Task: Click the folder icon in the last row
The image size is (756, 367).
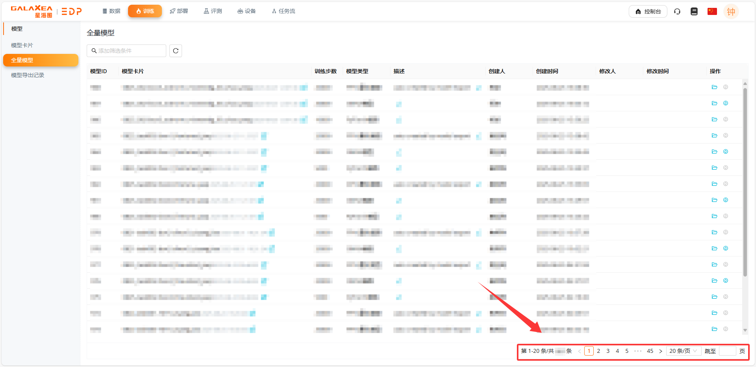Action: click(x=714, y=329)
